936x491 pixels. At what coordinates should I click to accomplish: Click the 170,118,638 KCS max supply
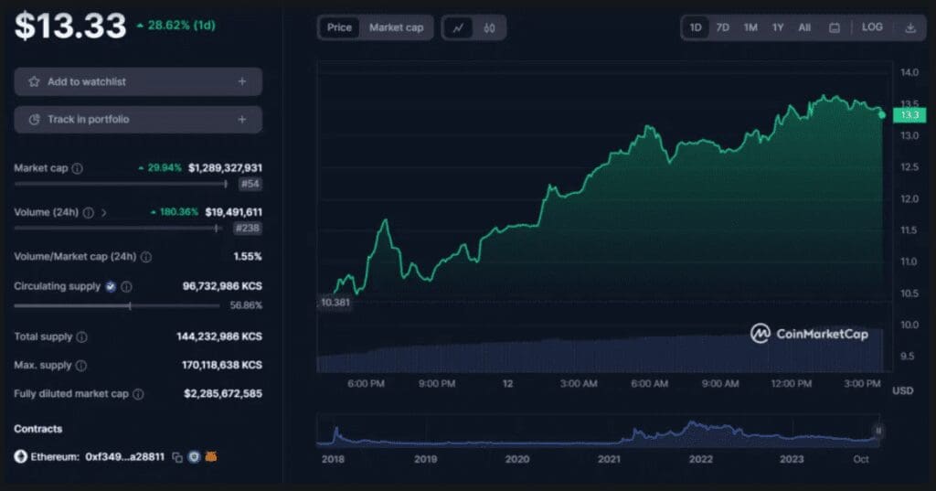221,365
